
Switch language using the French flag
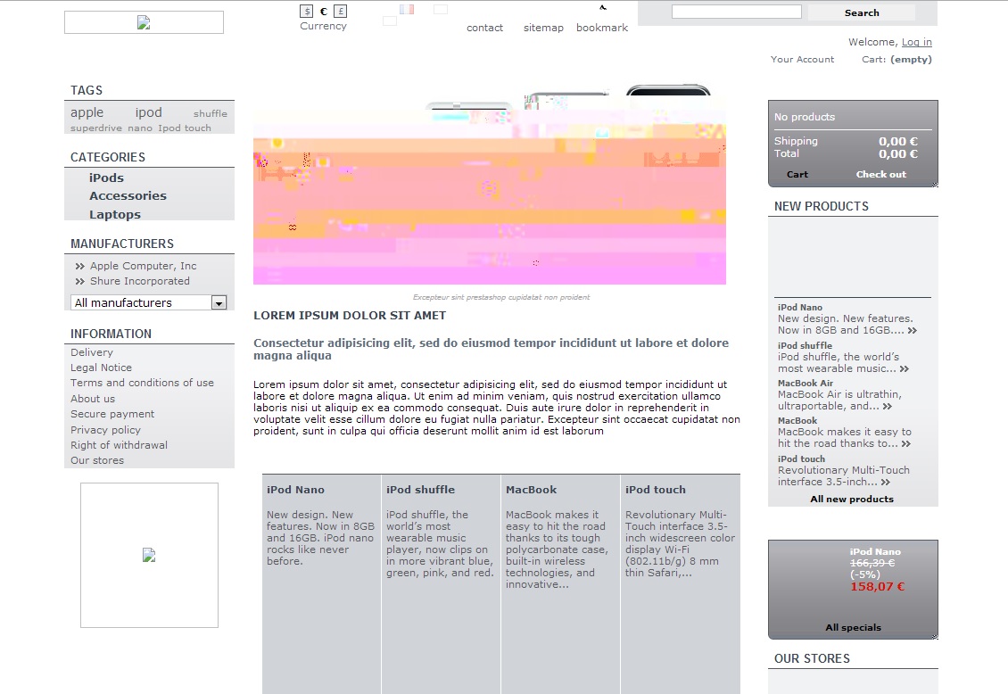(407, 9)
